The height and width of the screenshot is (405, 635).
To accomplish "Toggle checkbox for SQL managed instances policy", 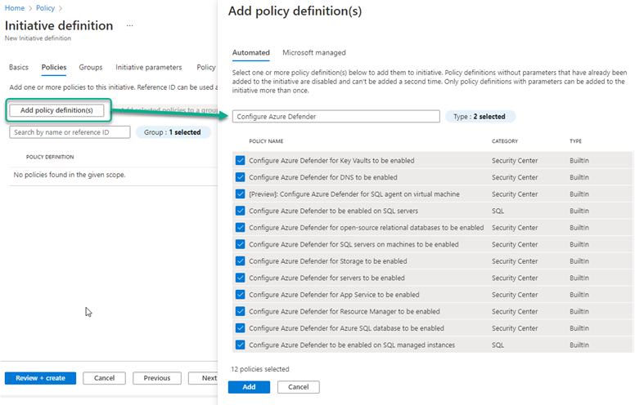I will [241, 345].
